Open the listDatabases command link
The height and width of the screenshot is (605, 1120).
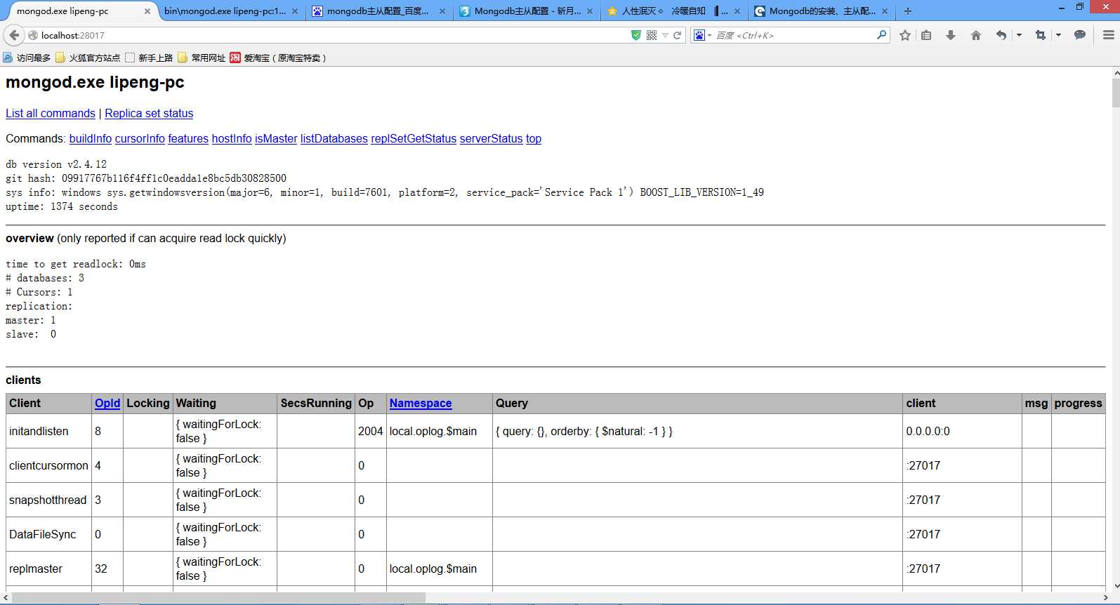pyautogui.click(x=334, y=138)
